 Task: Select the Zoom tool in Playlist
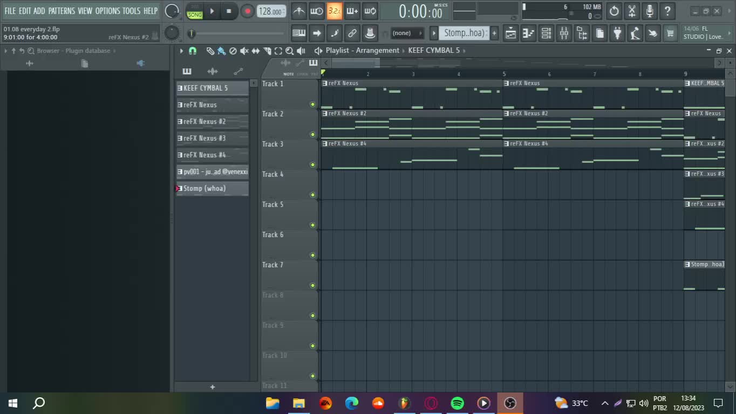[289, 51]
